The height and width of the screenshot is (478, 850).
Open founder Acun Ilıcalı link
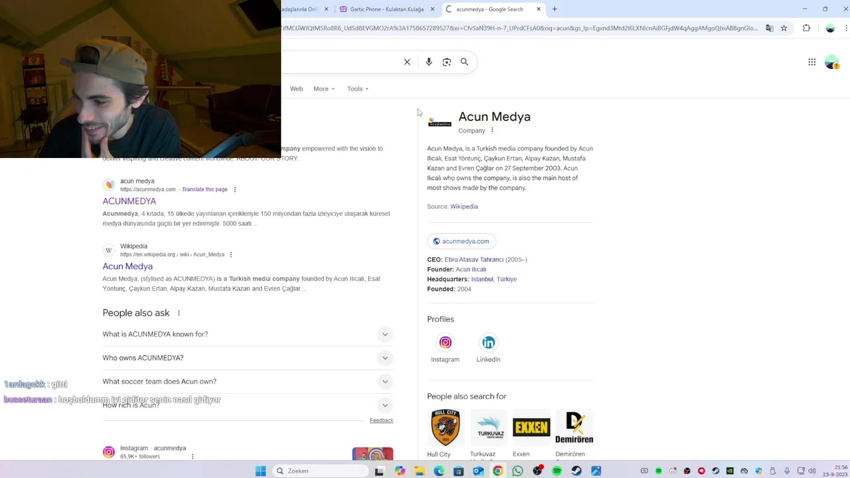coord(471,270)
